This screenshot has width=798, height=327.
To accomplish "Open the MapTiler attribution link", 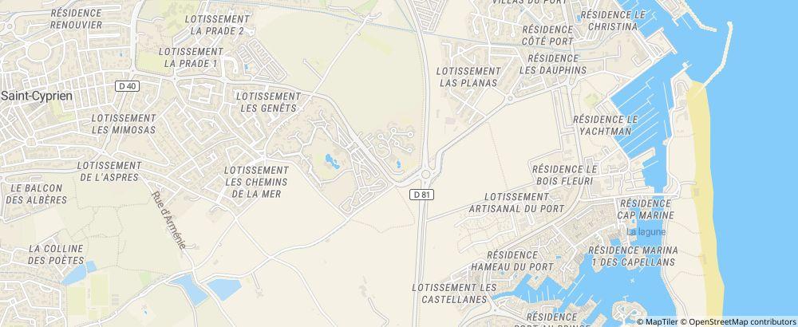I will click(661, 321).
